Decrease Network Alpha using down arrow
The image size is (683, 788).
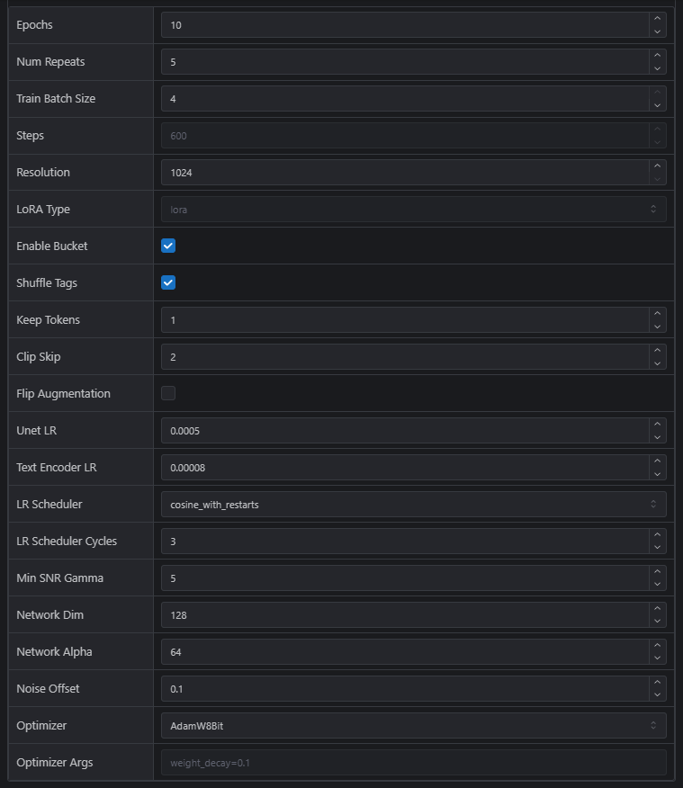coord(657,658)
